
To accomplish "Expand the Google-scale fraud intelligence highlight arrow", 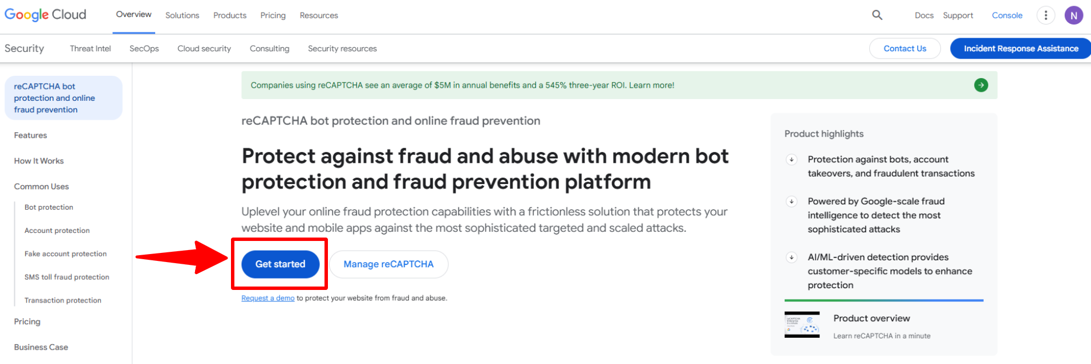I will point(792,201).
